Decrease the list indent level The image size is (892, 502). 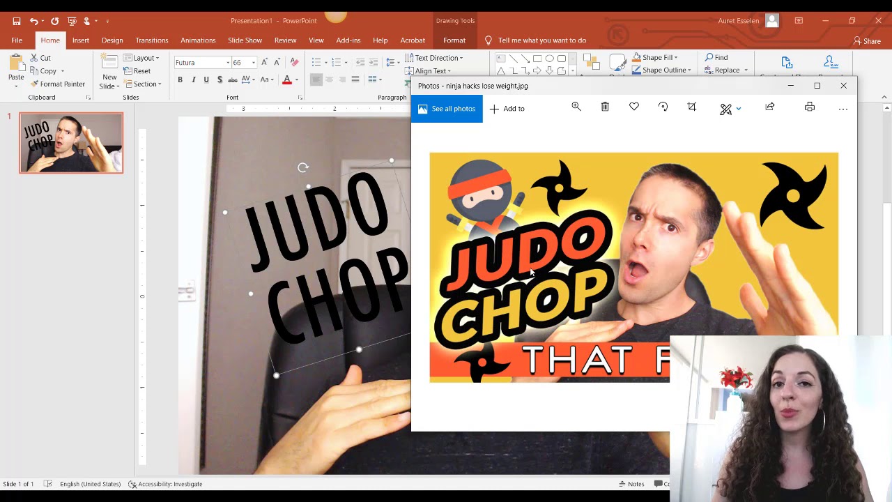tap(360, 62)
